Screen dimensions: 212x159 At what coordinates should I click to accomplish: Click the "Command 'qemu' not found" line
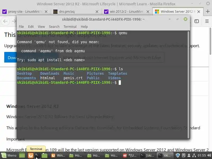[58, 42]
